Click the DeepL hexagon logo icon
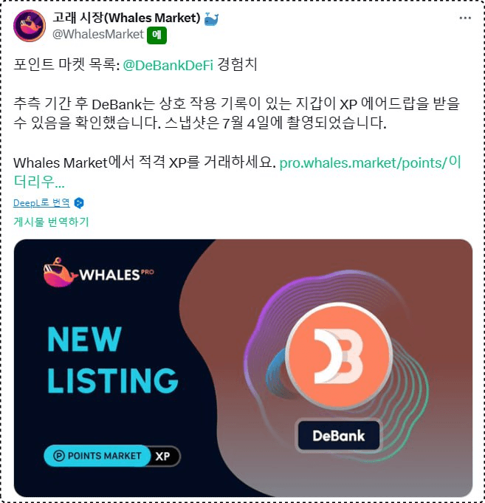485x503 pixels. click(79, 203)
